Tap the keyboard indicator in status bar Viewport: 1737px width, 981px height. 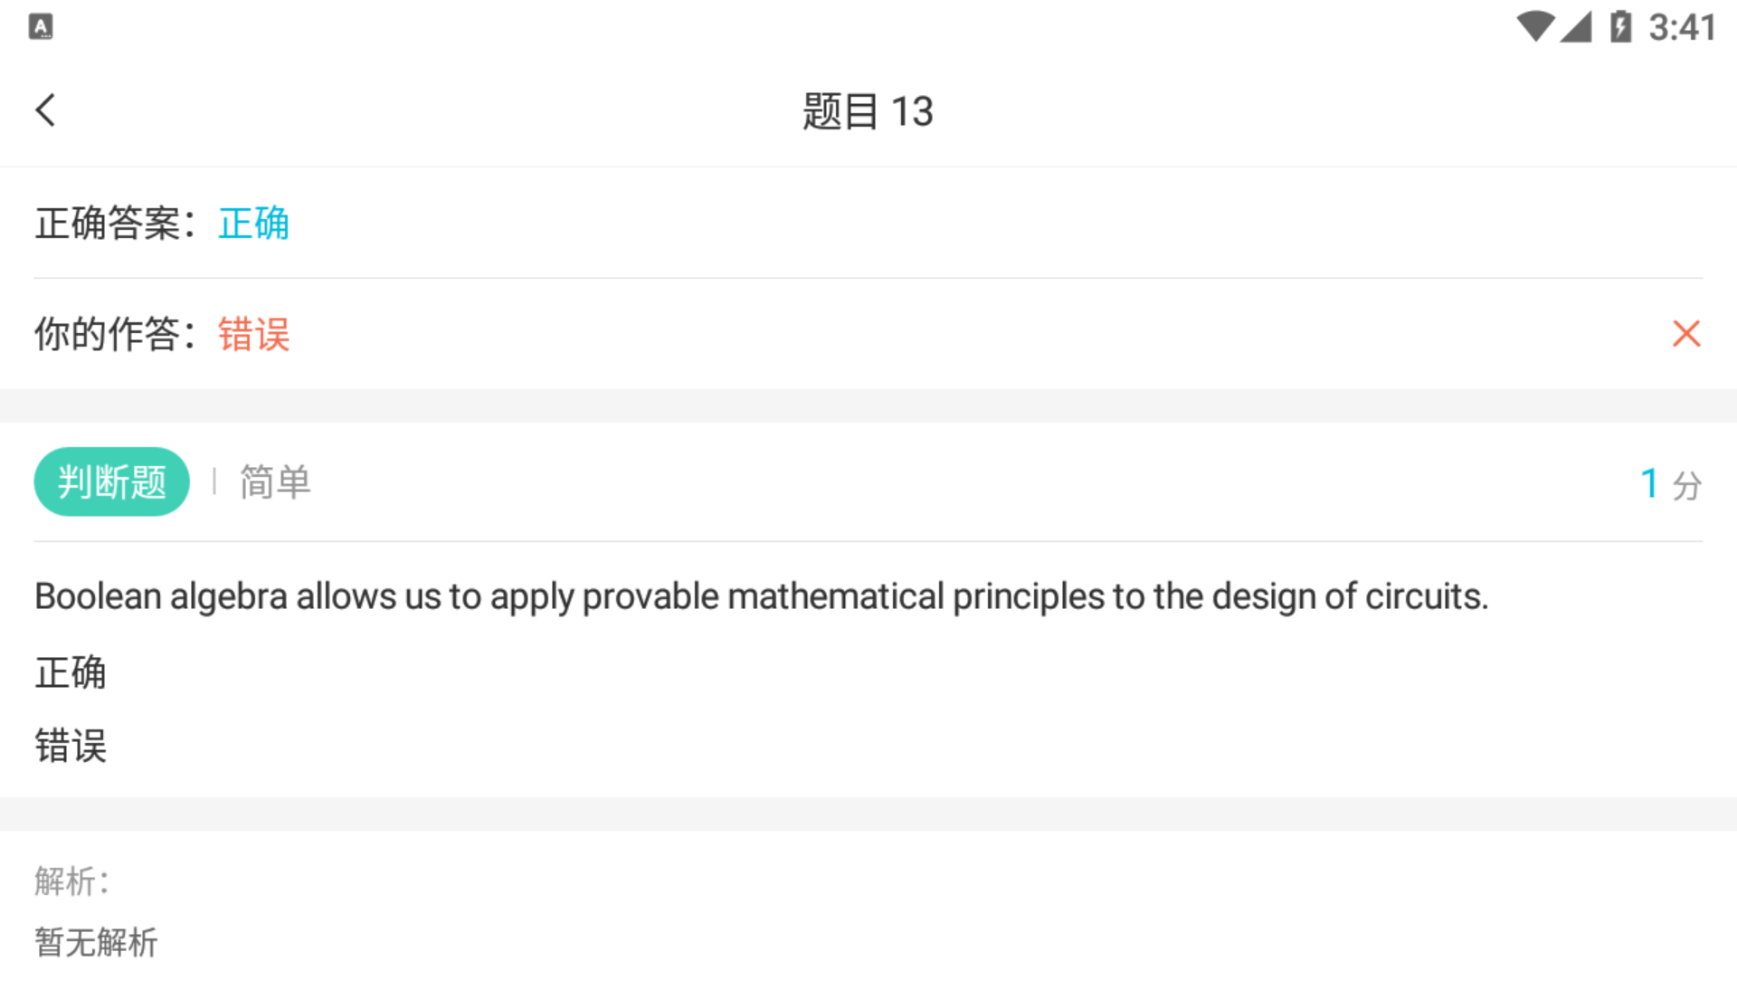(x=41, y=27)
